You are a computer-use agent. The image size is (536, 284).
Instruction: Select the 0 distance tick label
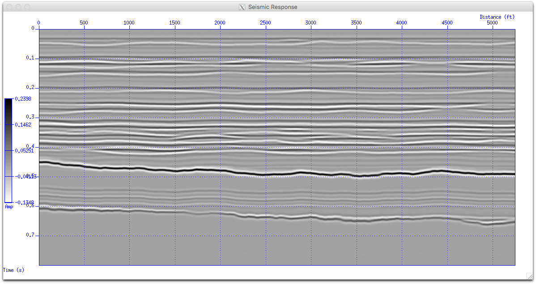[38, 22]
